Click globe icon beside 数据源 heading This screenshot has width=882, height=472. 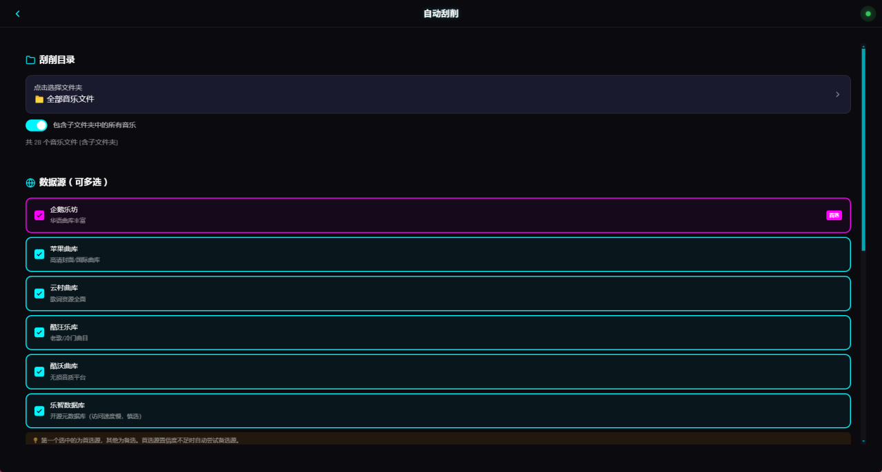(30, 183)
